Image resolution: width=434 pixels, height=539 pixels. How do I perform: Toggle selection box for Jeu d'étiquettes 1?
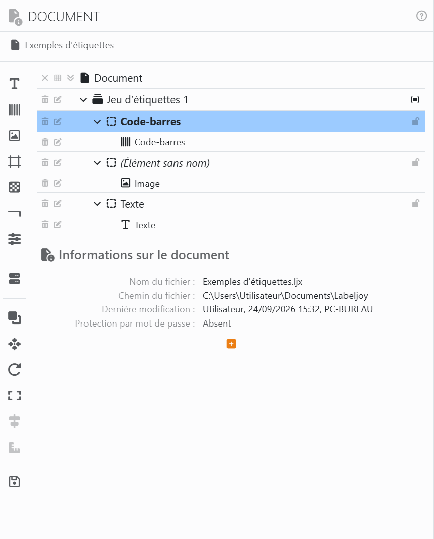415,99
